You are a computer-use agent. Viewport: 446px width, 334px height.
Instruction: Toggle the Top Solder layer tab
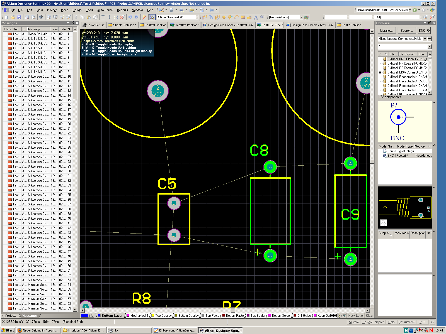tap(256, 316)
